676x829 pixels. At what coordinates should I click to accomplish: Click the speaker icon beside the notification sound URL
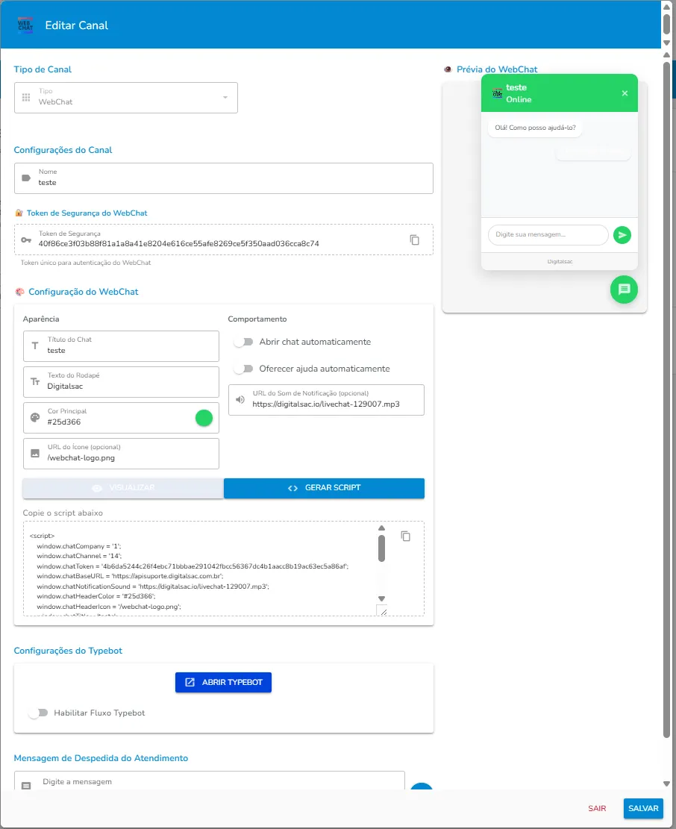240,400
